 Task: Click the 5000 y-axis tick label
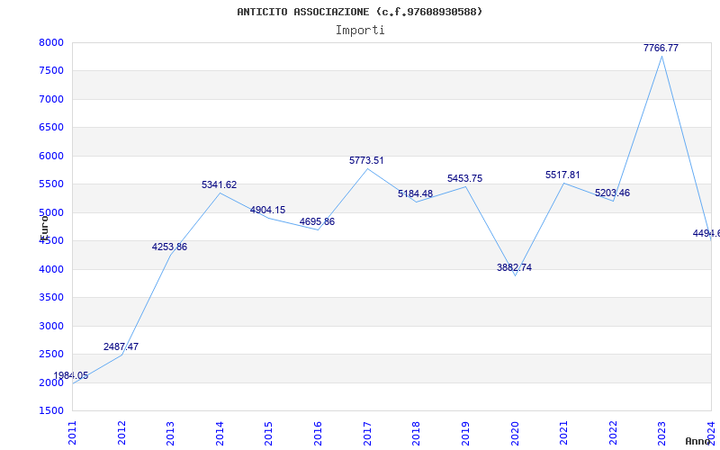(x=51, y=212)
